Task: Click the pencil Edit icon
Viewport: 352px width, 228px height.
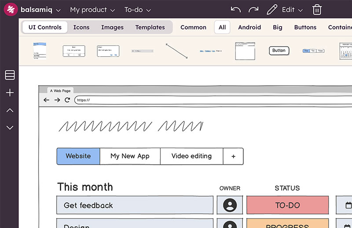Action: click(x=272, y=10)
